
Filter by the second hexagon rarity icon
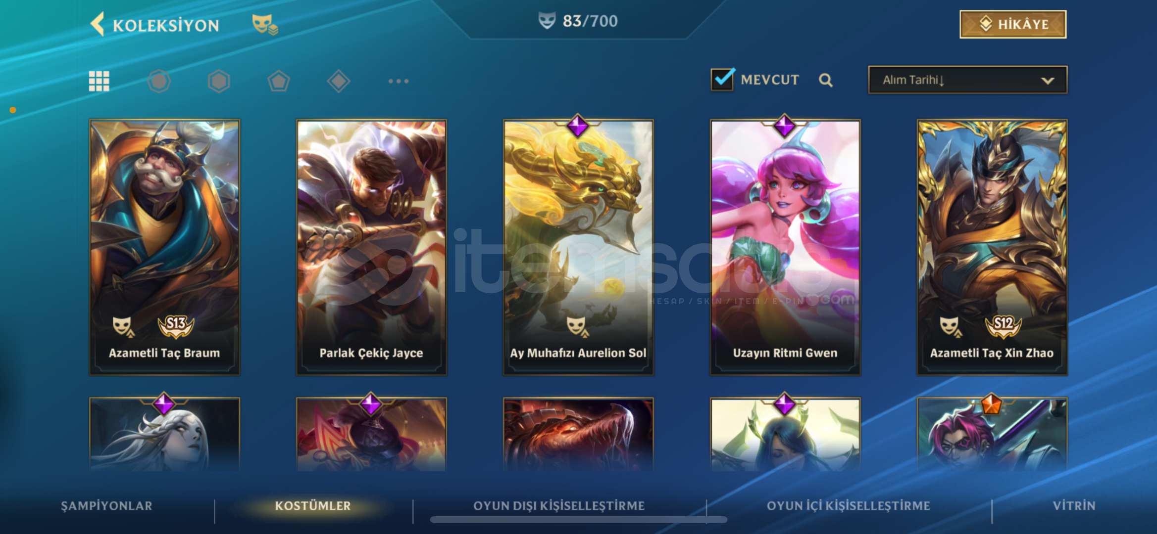pos(219,81)
